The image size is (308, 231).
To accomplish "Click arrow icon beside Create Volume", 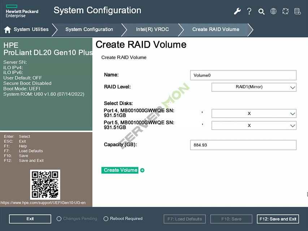I will pyautogui.click(x=142, y=170).
